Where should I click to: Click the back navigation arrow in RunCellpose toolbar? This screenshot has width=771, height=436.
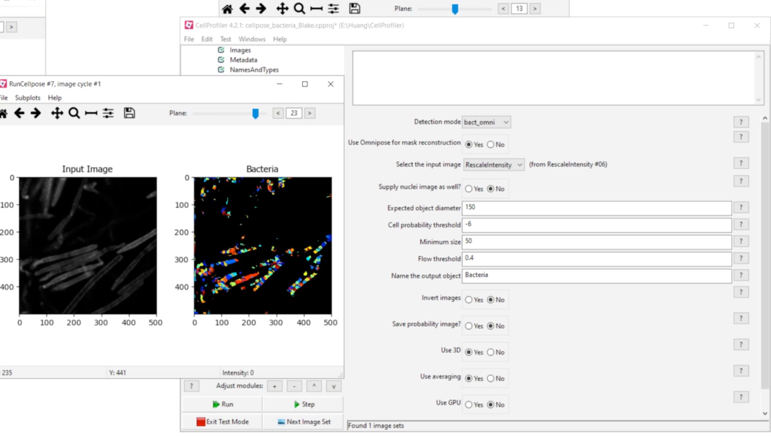pyautogui.click(x=19, y=113)
